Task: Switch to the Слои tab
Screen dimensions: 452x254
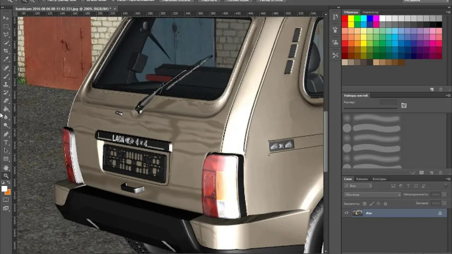Action: (348, 179)
